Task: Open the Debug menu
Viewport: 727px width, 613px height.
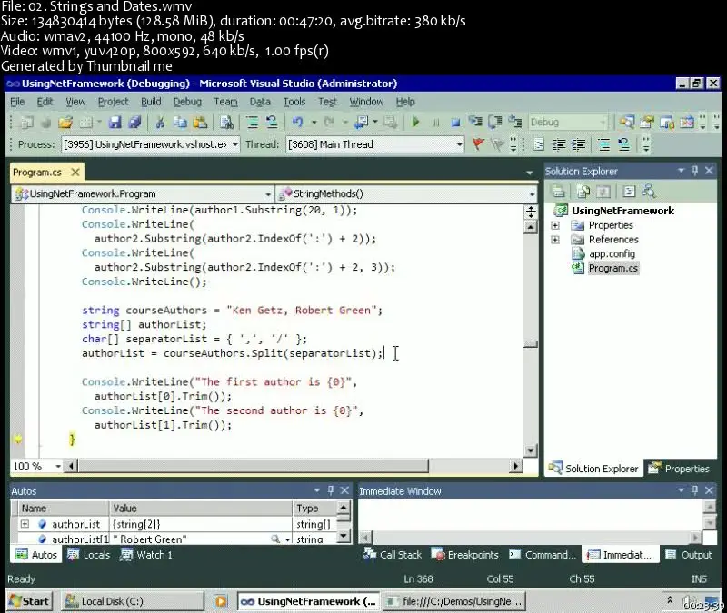Action: [x=187, y=102]
